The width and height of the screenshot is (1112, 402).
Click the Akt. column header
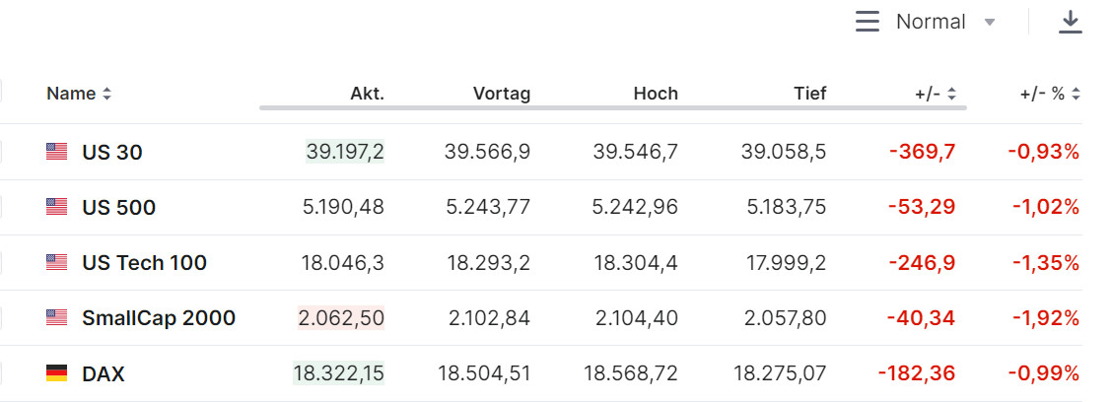[367, 94]
